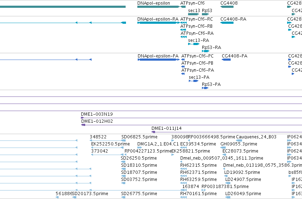Screen dimensions: 302x199
Task: Open EST Dmel_neb_009507_0345_1611.3prime
Action: point(221,159)
